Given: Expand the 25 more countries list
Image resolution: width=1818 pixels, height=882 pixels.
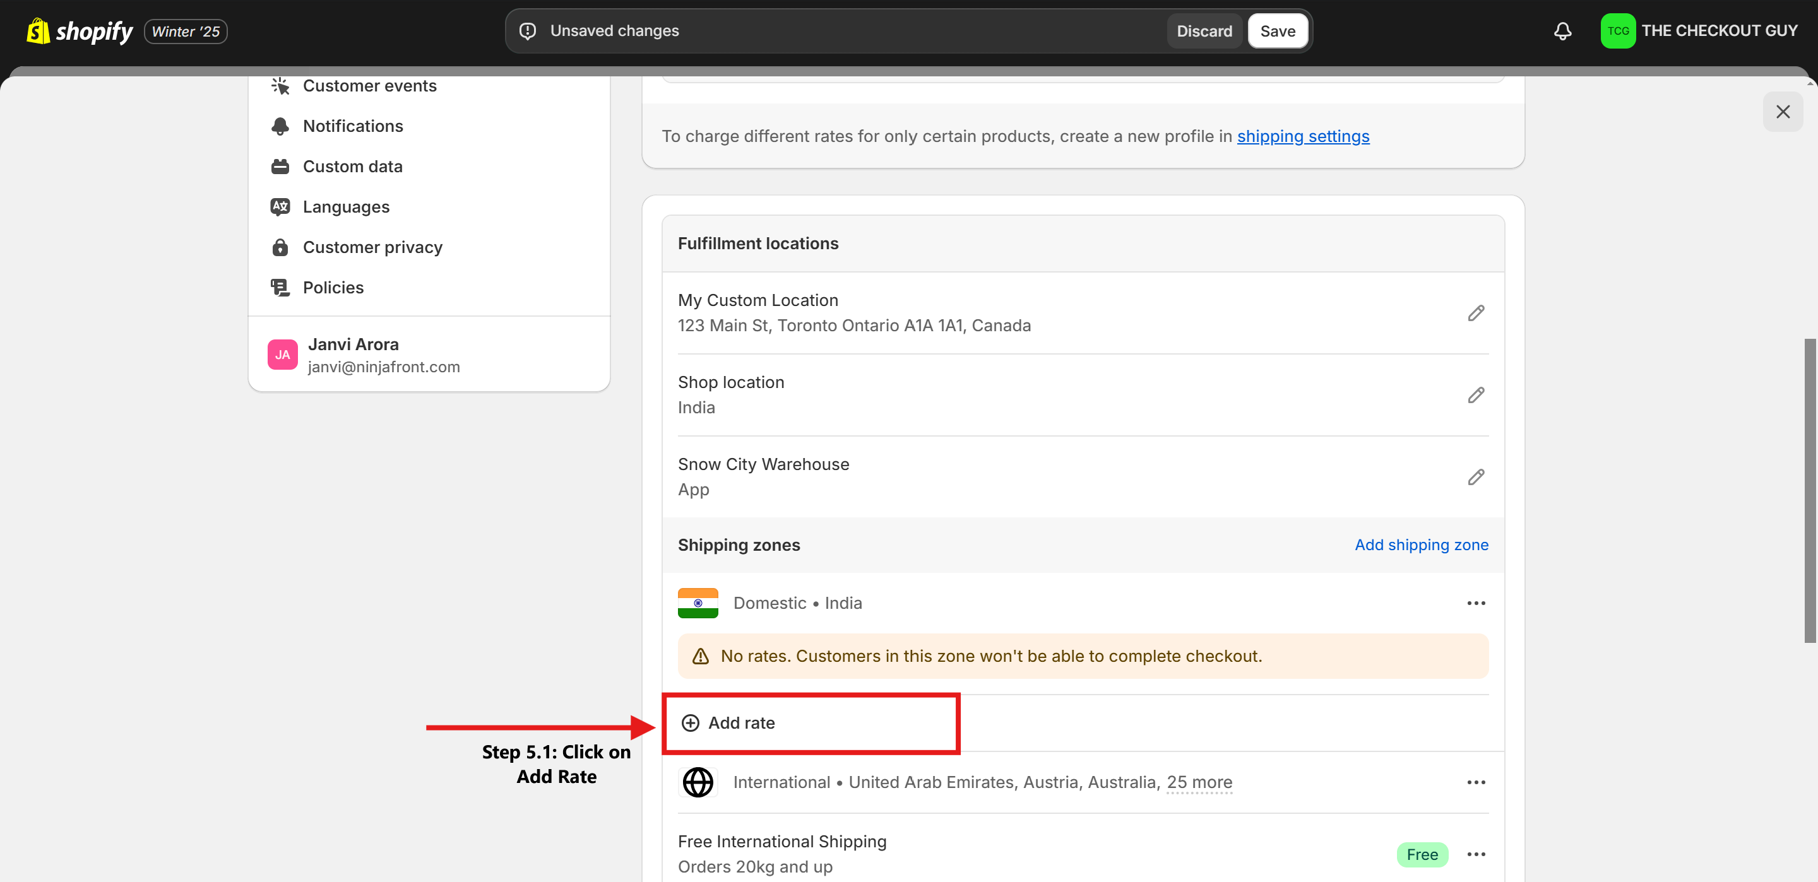Looking at the screenshot, I should point(1199,782).
